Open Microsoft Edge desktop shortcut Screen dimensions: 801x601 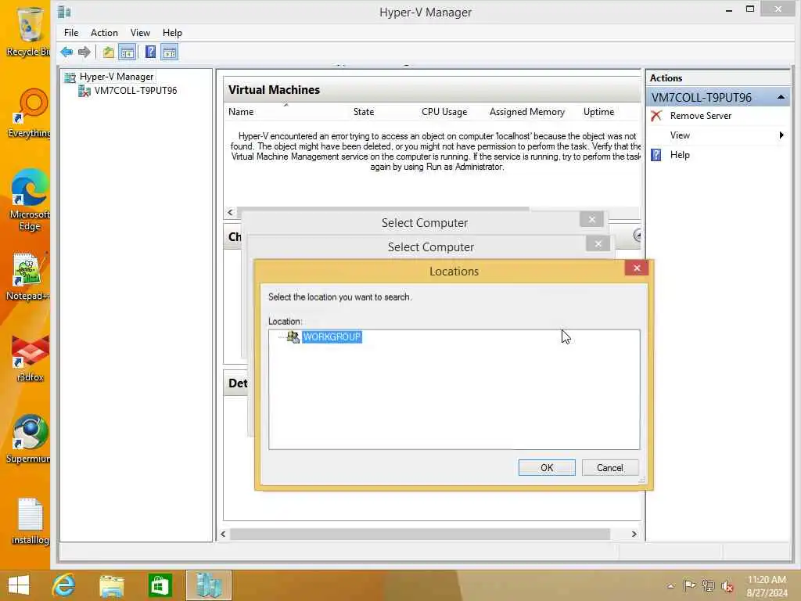[30, 200]
